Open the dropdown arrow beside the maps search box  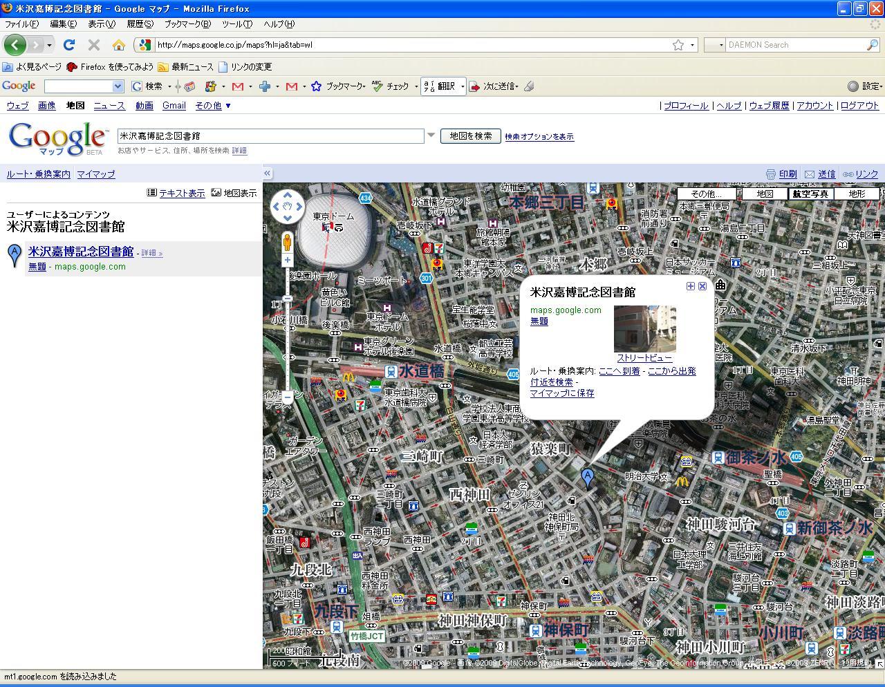tap(431, 135)
